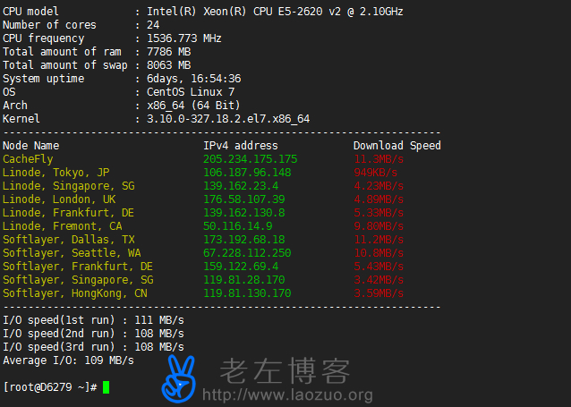Click the Node Name column header
Image resolution: width=571 pixels, height=407 pixels.
coord(31,146)
